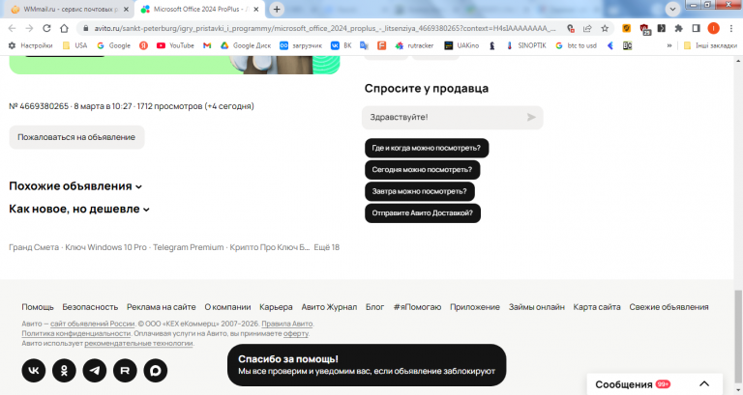
Task: Choose 'Завтра можно посмотреть?' quick reply
Action: click(419, 191)
